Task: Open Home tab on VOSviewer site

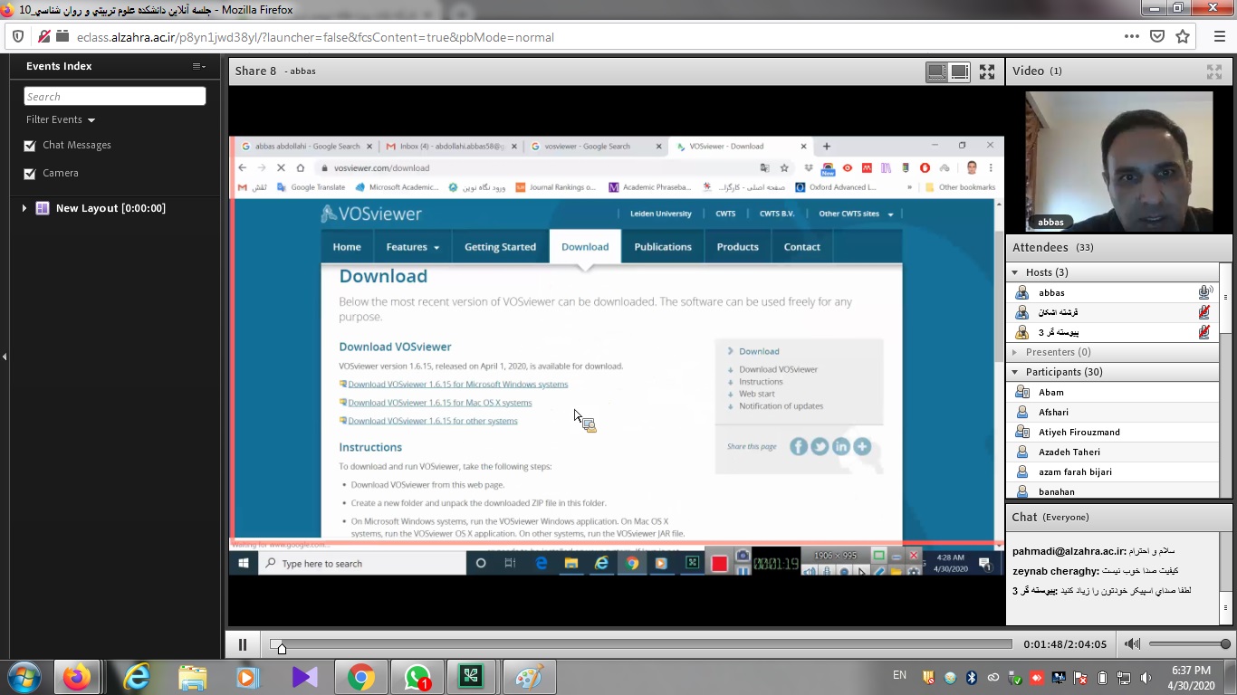Action: tap(347, 247)
